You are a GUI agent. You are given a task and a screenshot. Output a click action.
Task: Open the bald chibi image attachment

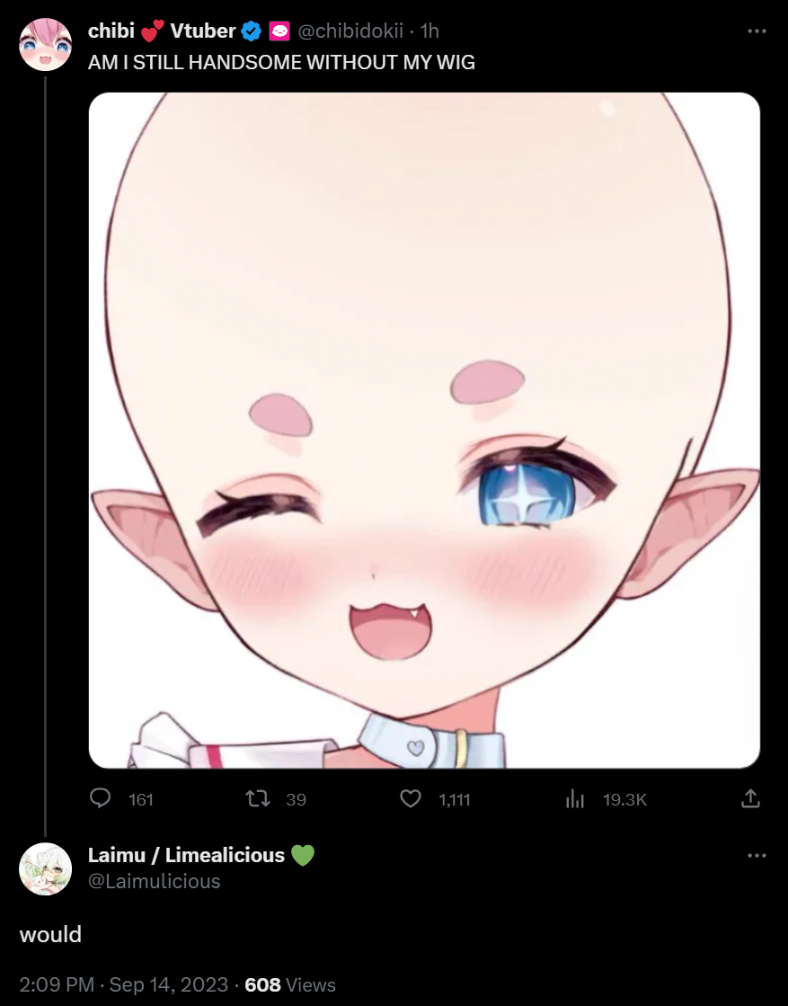tap(424, 430)
